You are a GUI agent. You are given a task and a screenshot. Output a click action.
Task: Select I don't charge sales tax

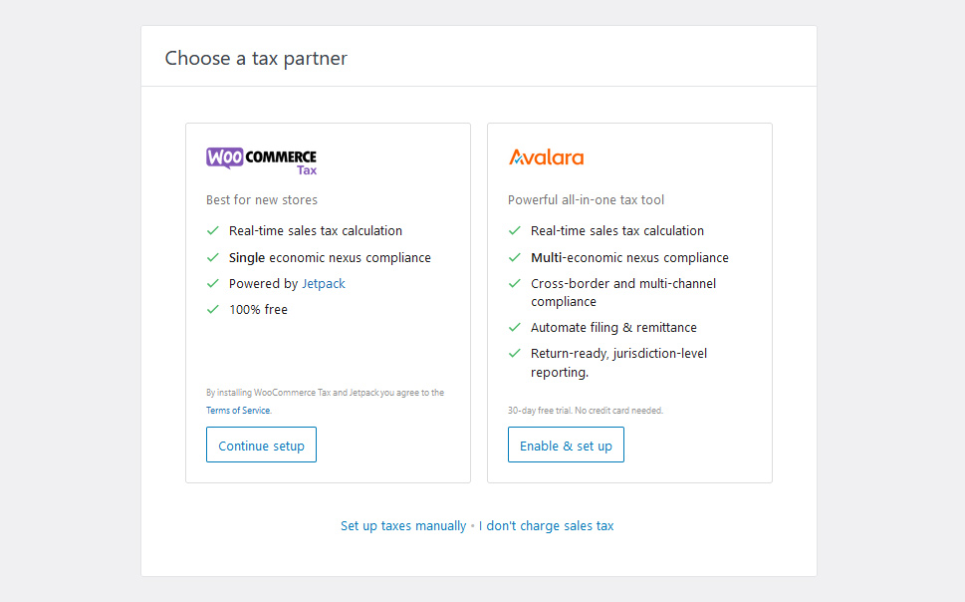click(547, 525)
